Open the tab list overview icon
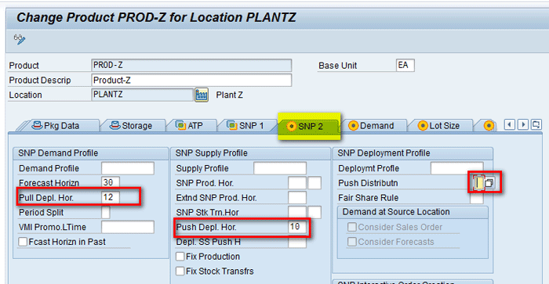The height and width of the screenshot is (284, 549). coord(536,124)
